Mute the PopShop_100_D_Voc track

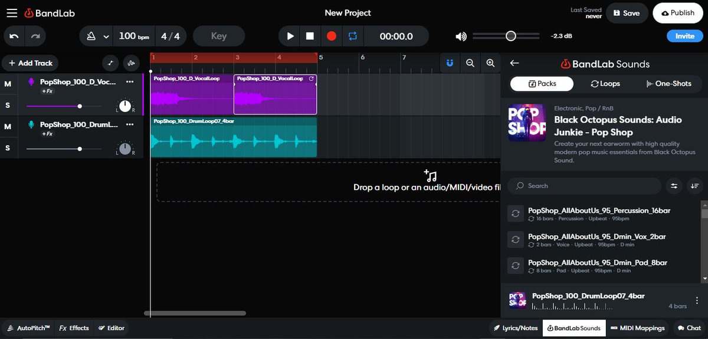[8, 84]
